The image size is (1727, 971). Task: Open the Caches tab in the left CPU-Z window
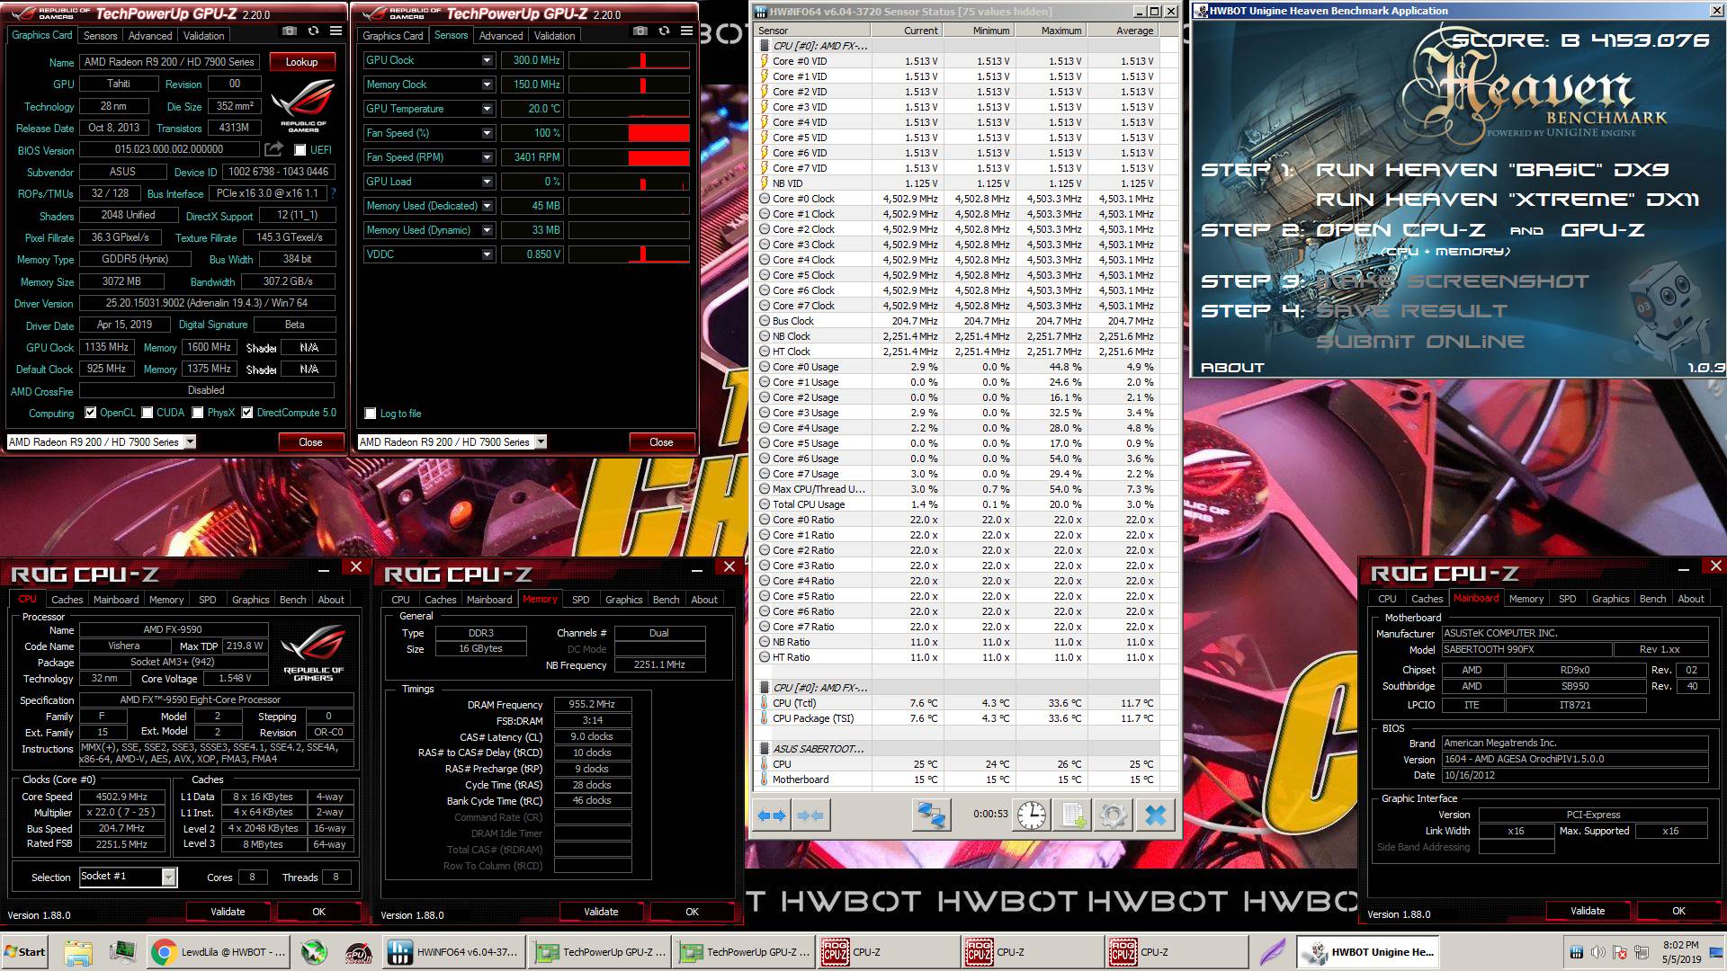(67, 599)
